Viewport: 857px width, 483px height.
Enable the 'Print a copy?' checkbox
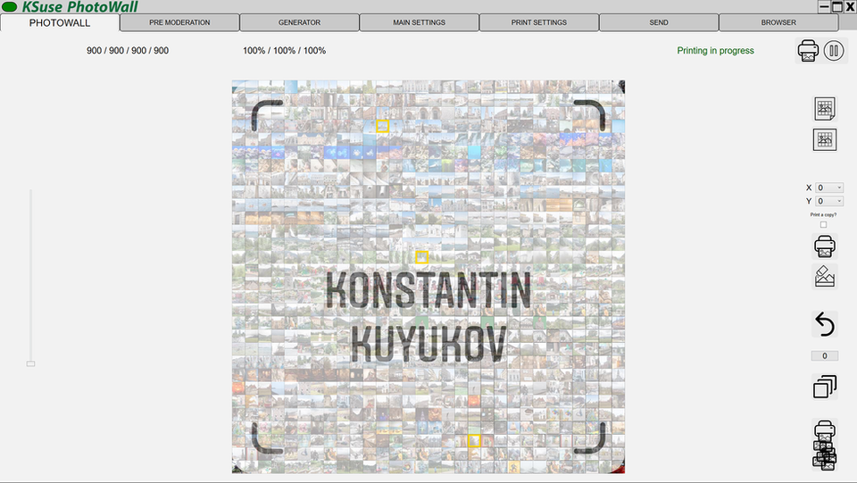point(823,225)
